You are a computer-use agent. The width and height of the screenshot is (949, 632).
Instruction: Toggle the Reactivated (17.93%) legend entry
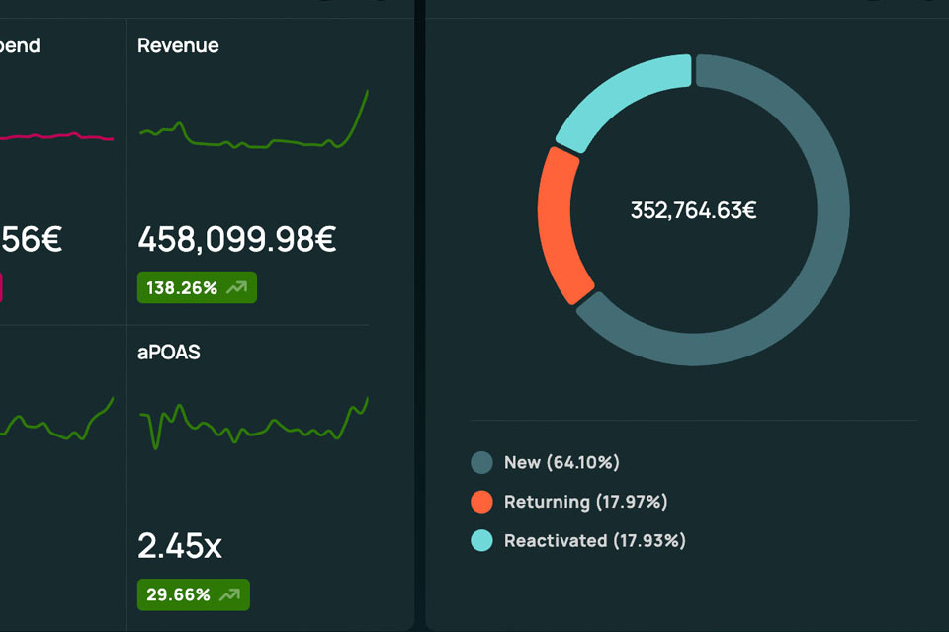coord(578,541)
